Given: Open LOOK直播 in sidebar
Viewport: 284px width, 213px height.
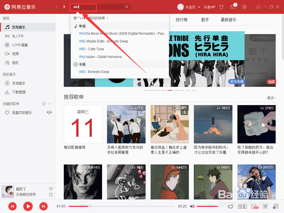Looking at the screenshot, I should tap(28, 45).
